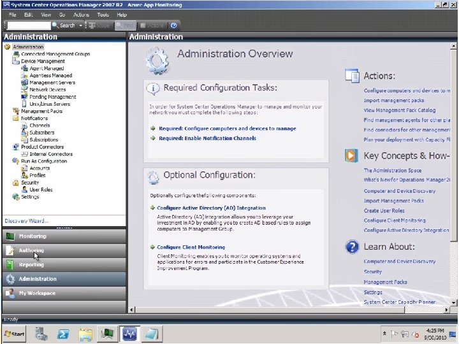459x344 pixels.
Task: Click the Unix/Linux Servers icon
Action: tap(25, 104)
